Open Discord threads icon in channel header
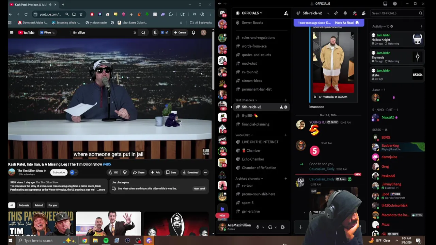436x245 pixels. coord(336,13)
